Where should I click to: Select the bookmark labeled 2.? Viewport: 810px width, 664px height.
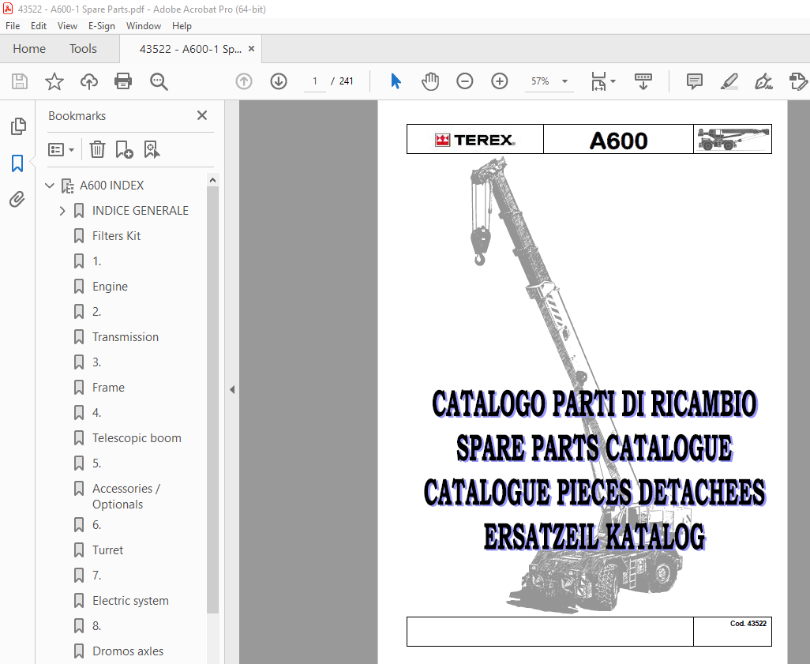(x=96, y=312)
